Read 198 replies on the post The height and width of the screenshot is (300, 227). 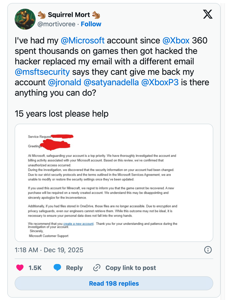[114, 283]
